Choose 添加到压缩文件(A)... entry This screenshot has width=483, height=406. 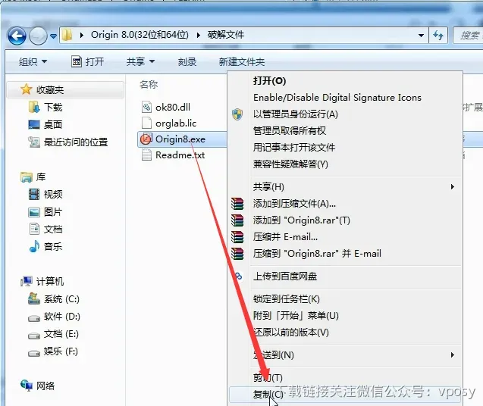345,204
